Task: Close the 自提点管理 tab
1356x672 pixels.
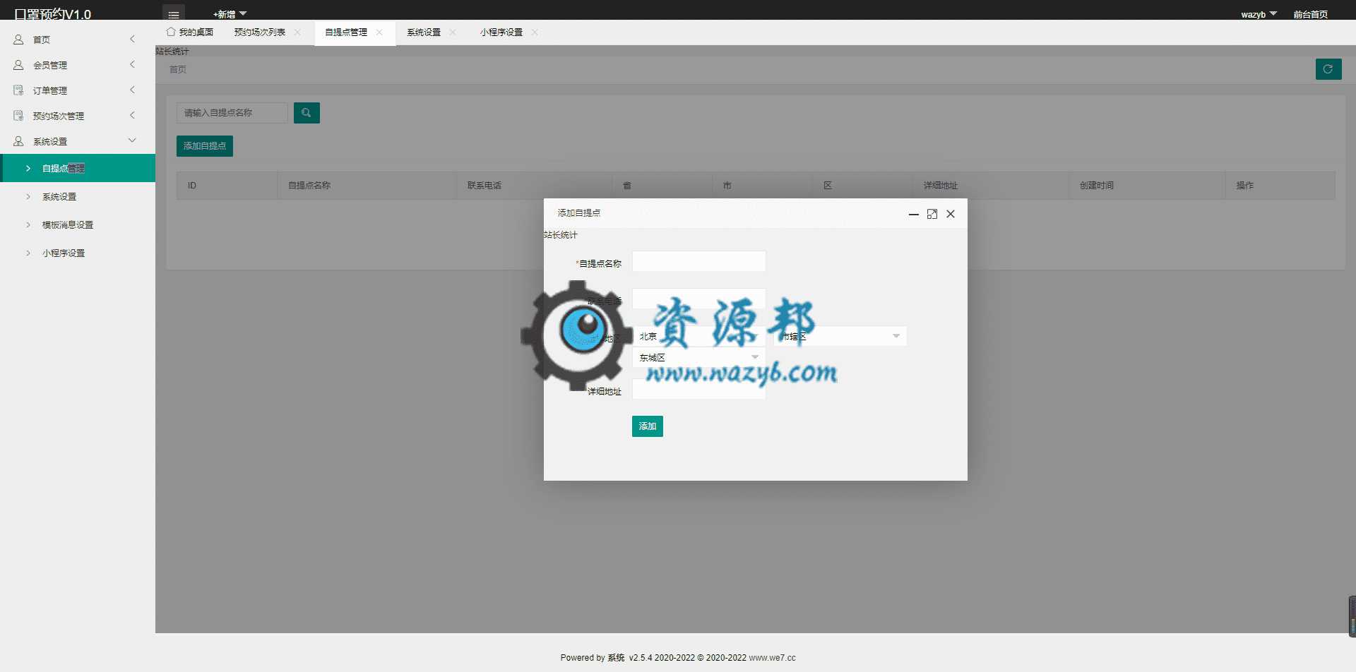Action: coord(379,32)
